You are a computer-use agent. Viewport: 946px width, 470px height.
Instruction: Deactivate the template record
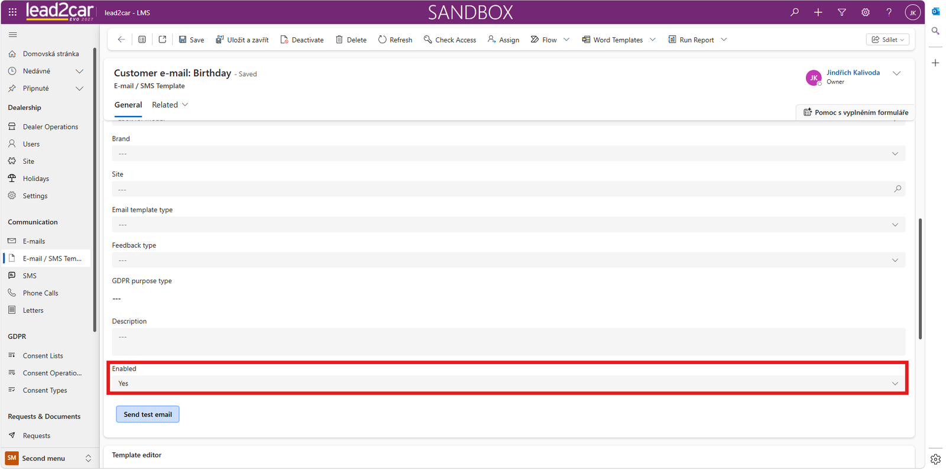[x=302, y=40]
